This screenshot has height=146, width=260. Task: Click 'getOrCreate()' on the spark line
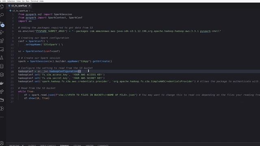pos(102,61)
